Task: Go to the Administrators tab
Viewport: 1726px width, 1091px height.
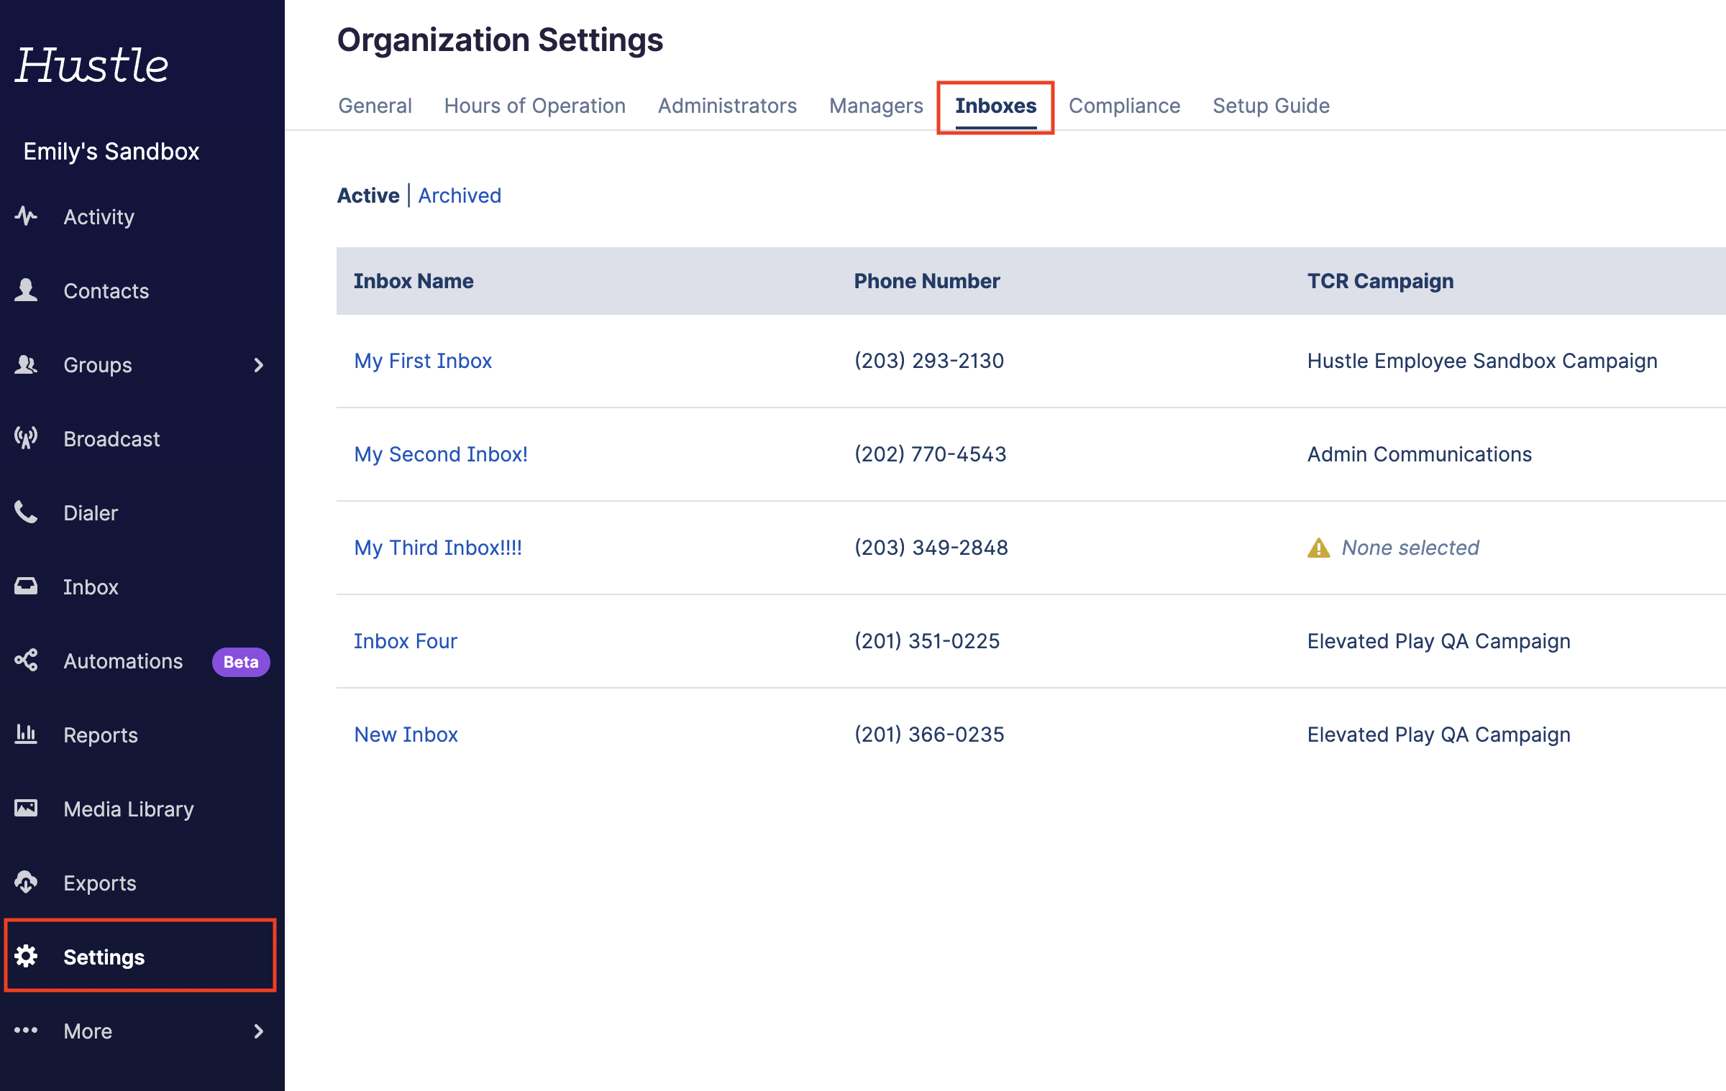Action: point(727,106)
